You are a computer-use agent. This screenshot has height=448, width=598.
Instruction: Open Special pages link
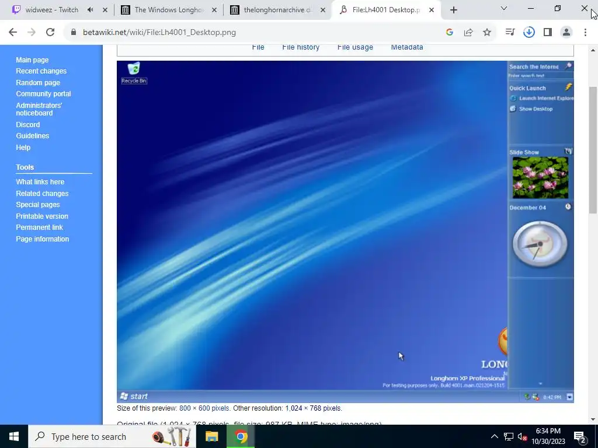coord(38,205)
